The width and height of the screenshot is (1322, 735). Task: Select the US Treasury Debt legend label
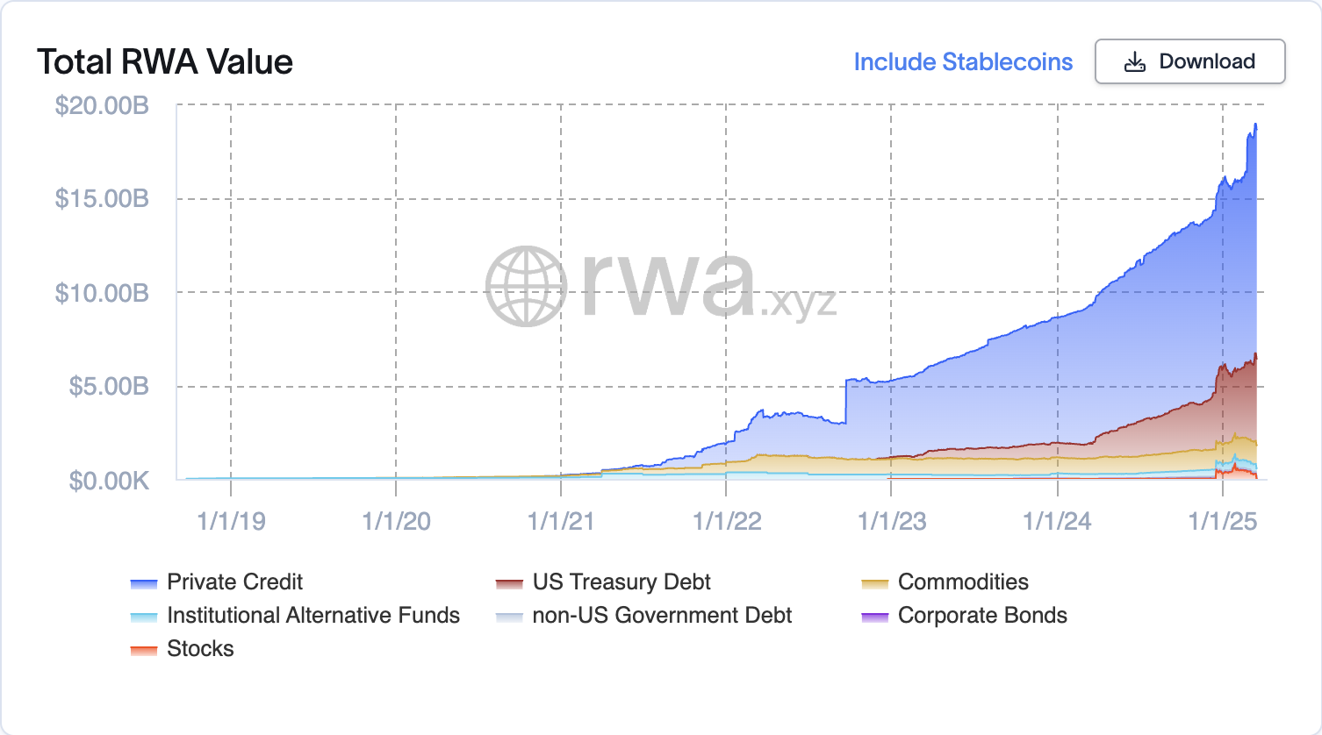coord(621,582)
